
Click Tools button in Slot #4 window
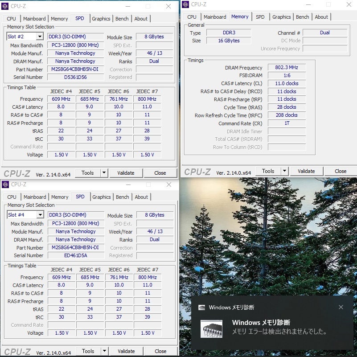point(88,351)
